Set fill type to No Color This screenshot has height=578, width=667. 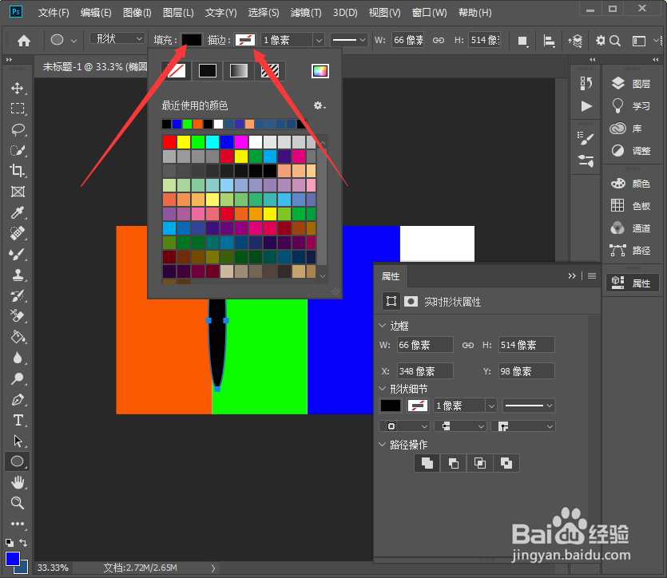click(176, 70)
